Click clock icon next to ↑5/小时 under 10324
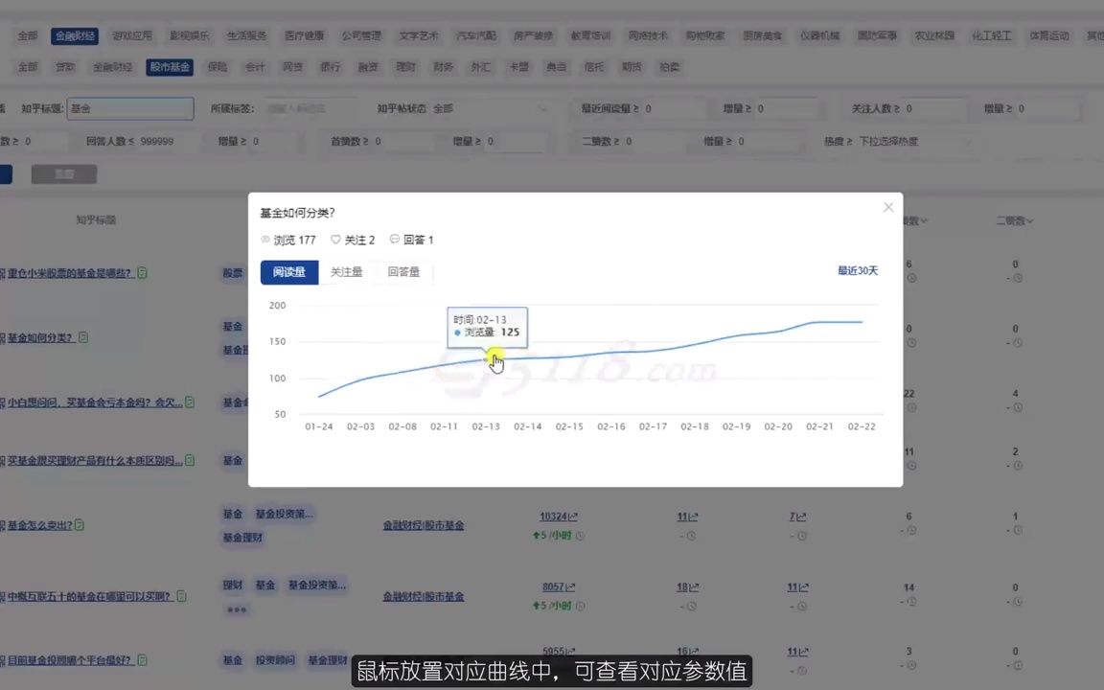The height and width of the screenshot is (690, 1104). (580, 536)
